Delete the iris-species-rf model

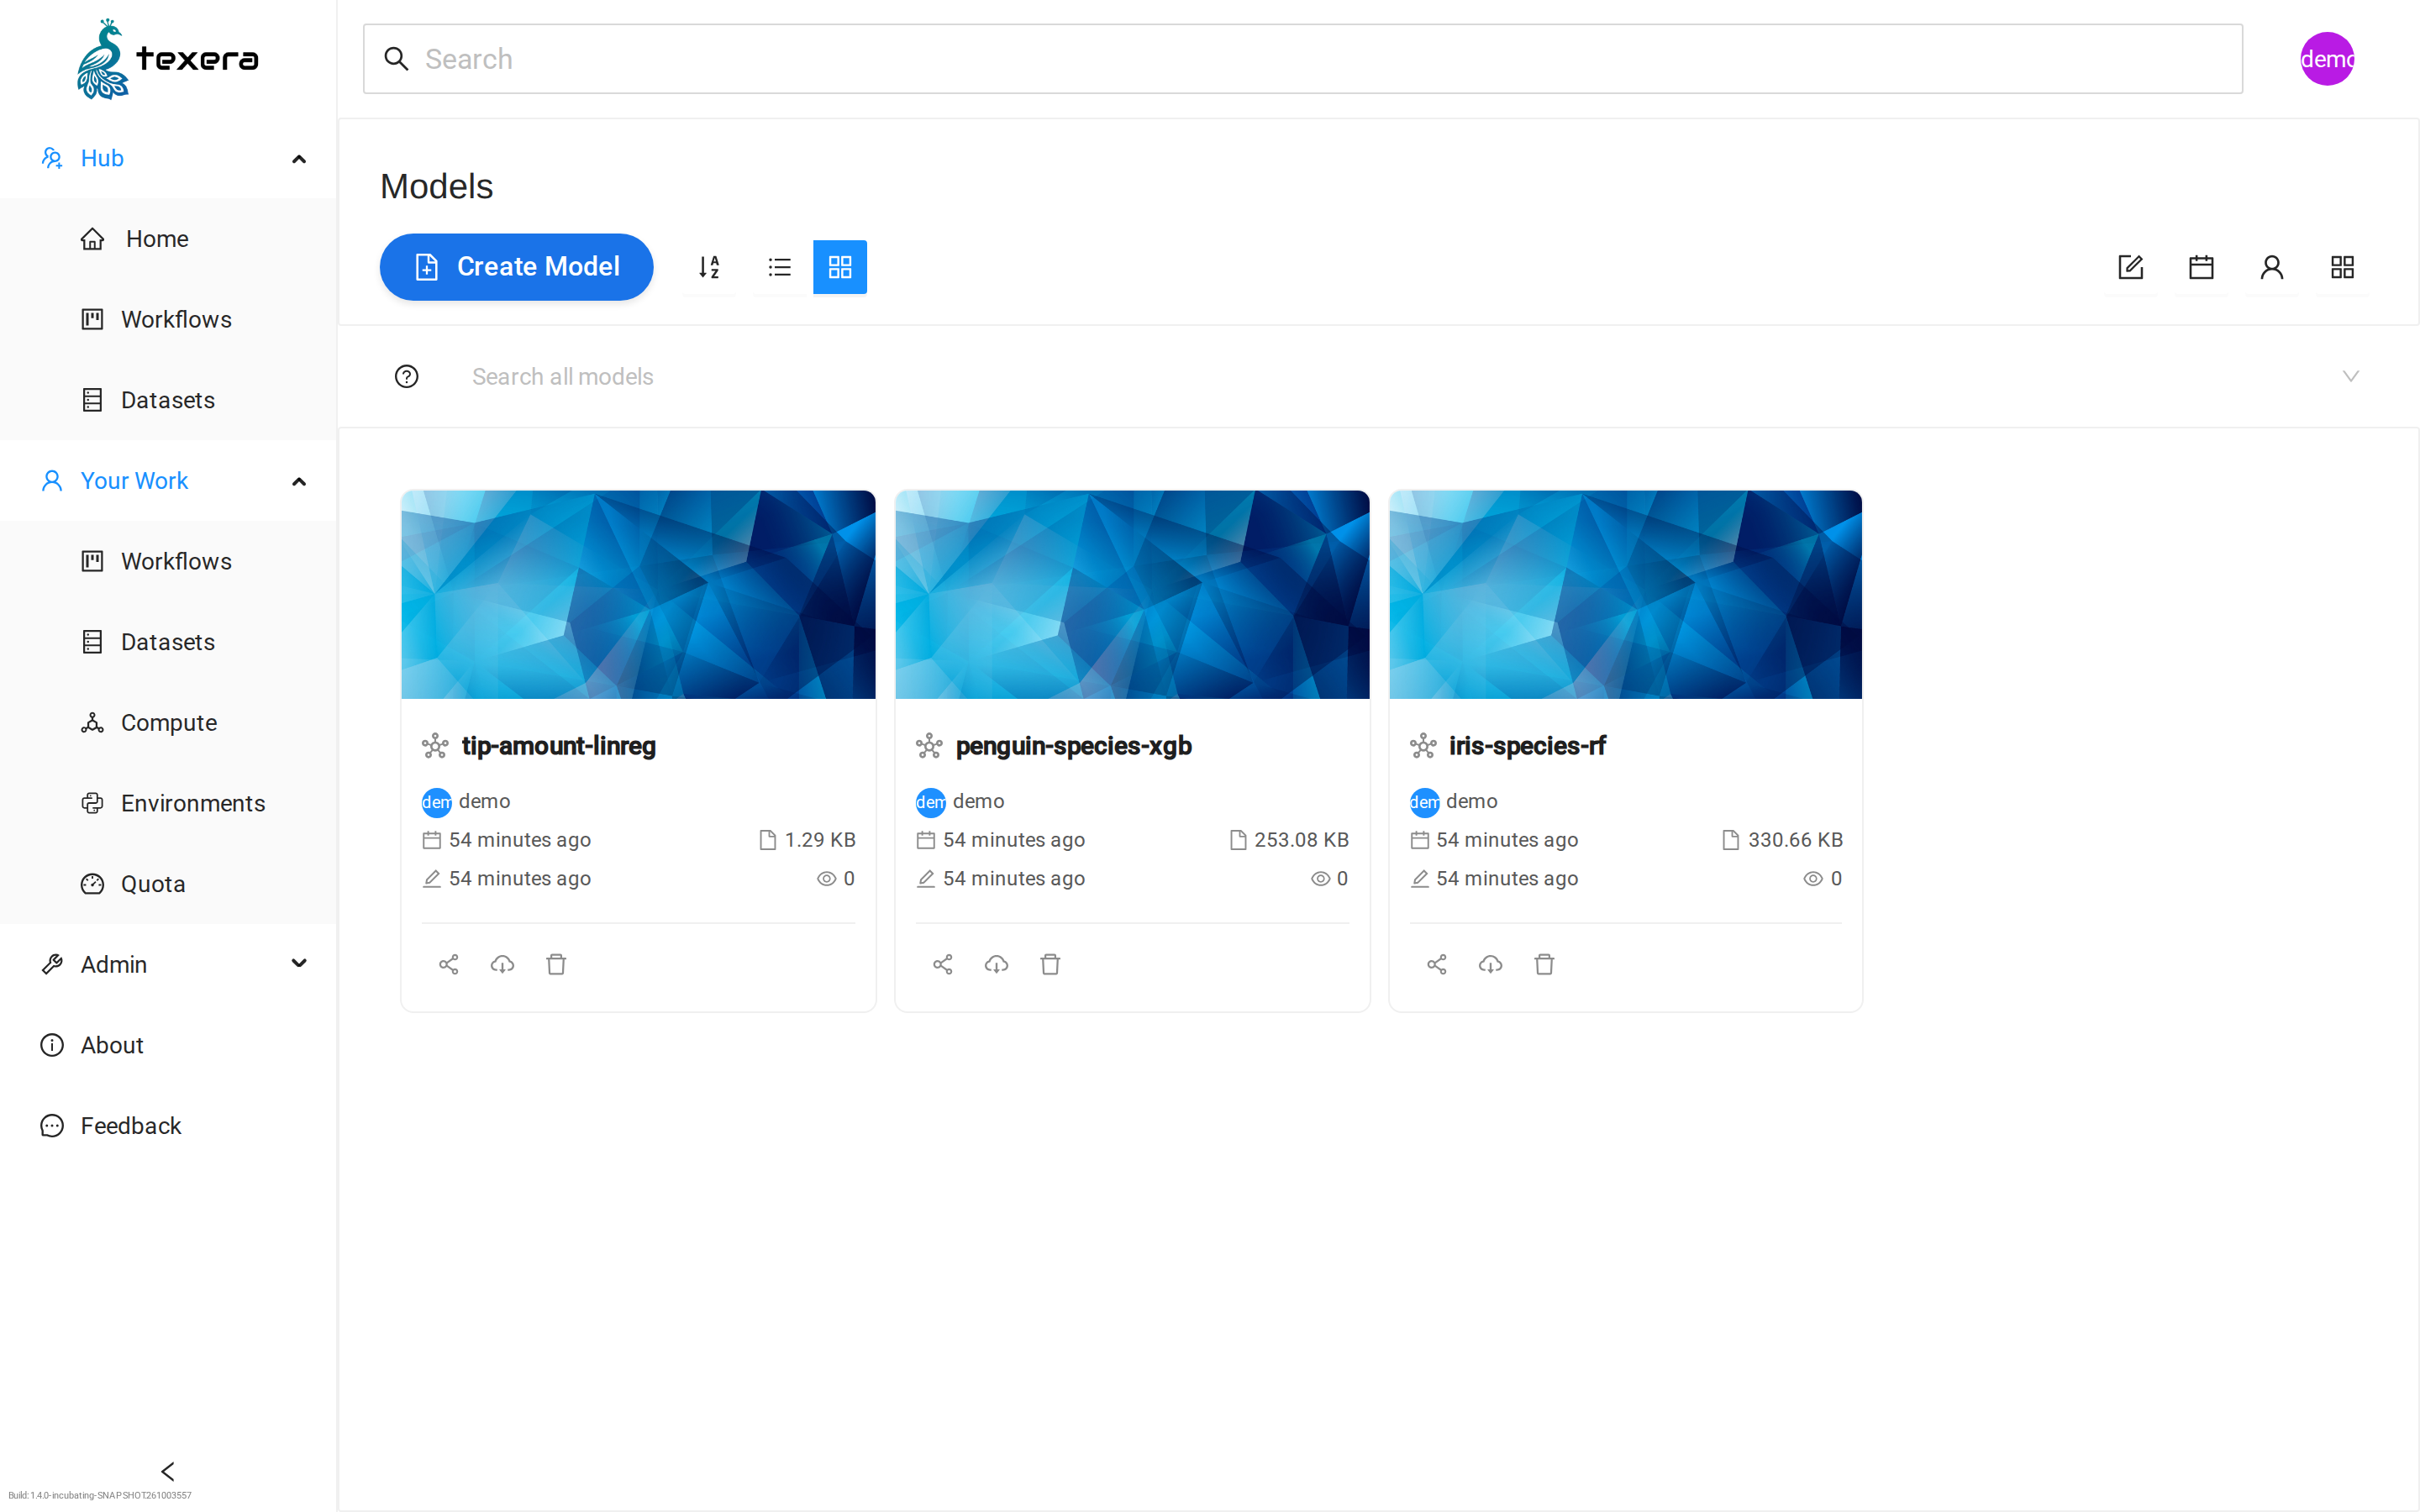(x=1545, y=964)
